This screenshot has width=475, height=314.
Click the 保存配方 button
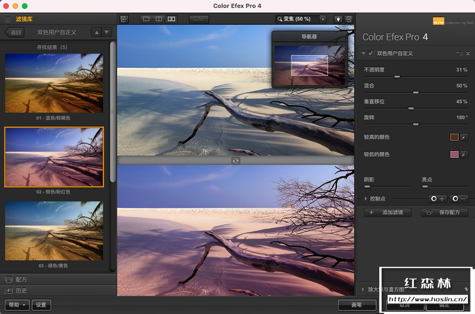[x=444, y=213]
